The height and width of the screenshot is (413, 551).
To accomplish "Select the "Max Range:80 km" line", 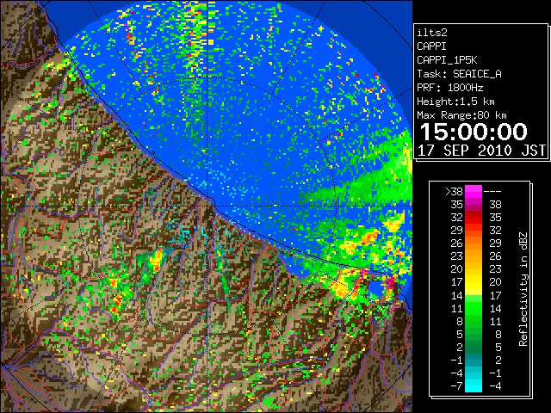I will [461, 115].
